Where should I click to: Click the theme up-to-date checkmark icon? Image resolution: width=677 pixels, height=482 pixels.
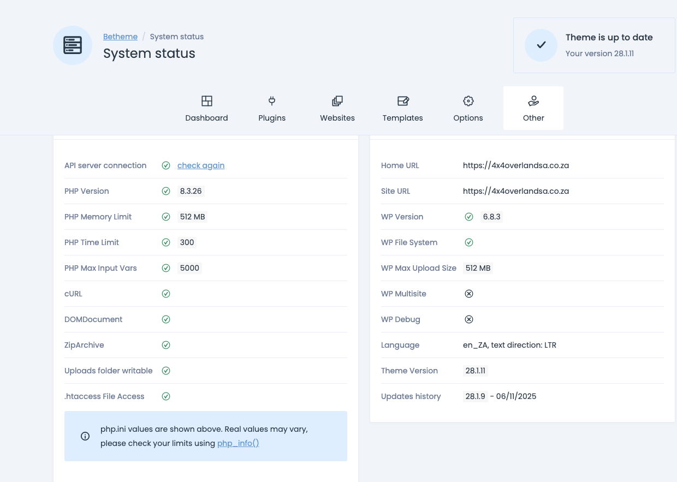(x=541, y=45)
